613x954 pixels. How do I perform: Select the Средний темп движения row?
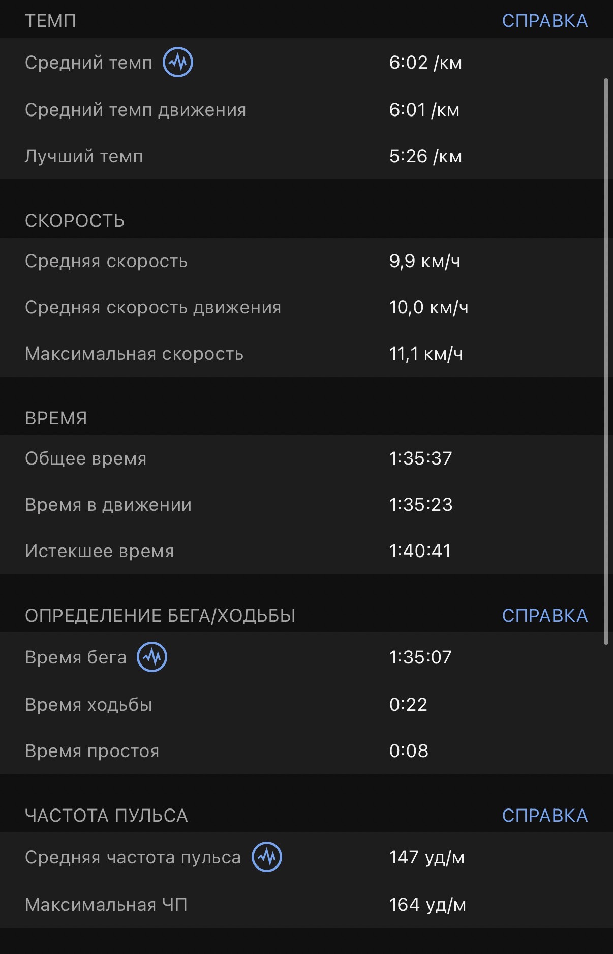306,109
